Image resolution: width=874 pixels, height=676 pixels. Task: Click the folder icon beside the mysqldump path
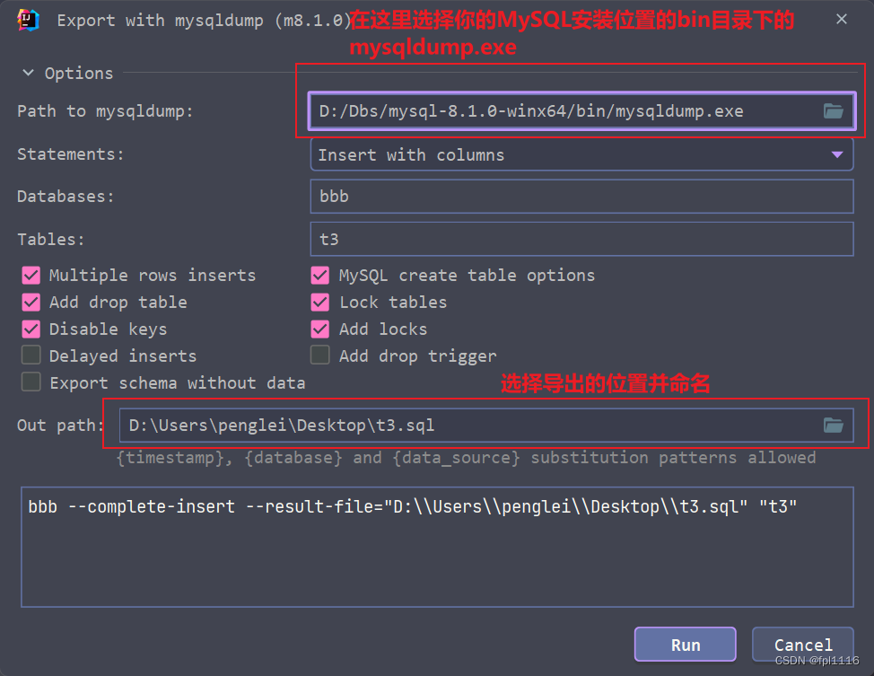[833, 110]
